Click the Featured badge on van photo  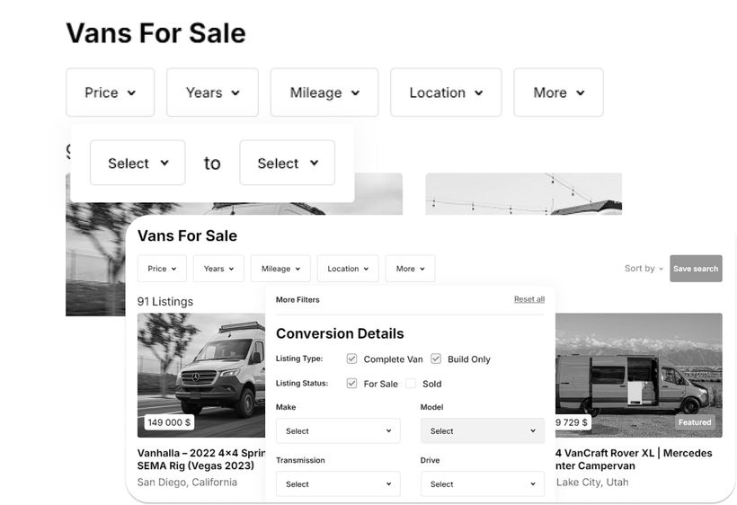(695, 422)
